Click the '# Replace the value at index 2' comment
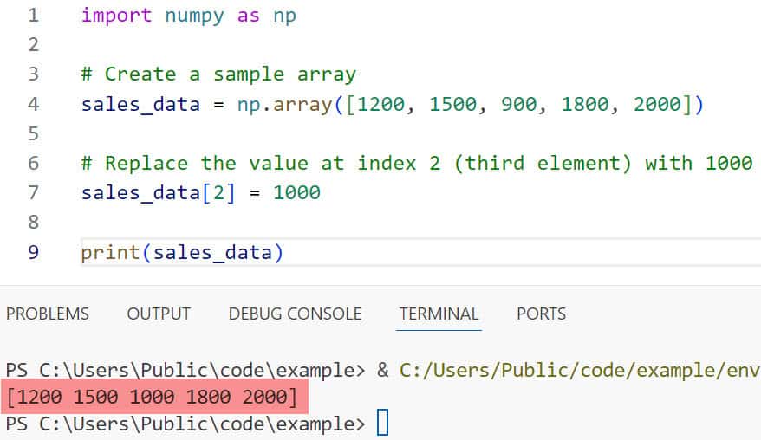Screen dimensions: 761x440 (x=416, y=163)
